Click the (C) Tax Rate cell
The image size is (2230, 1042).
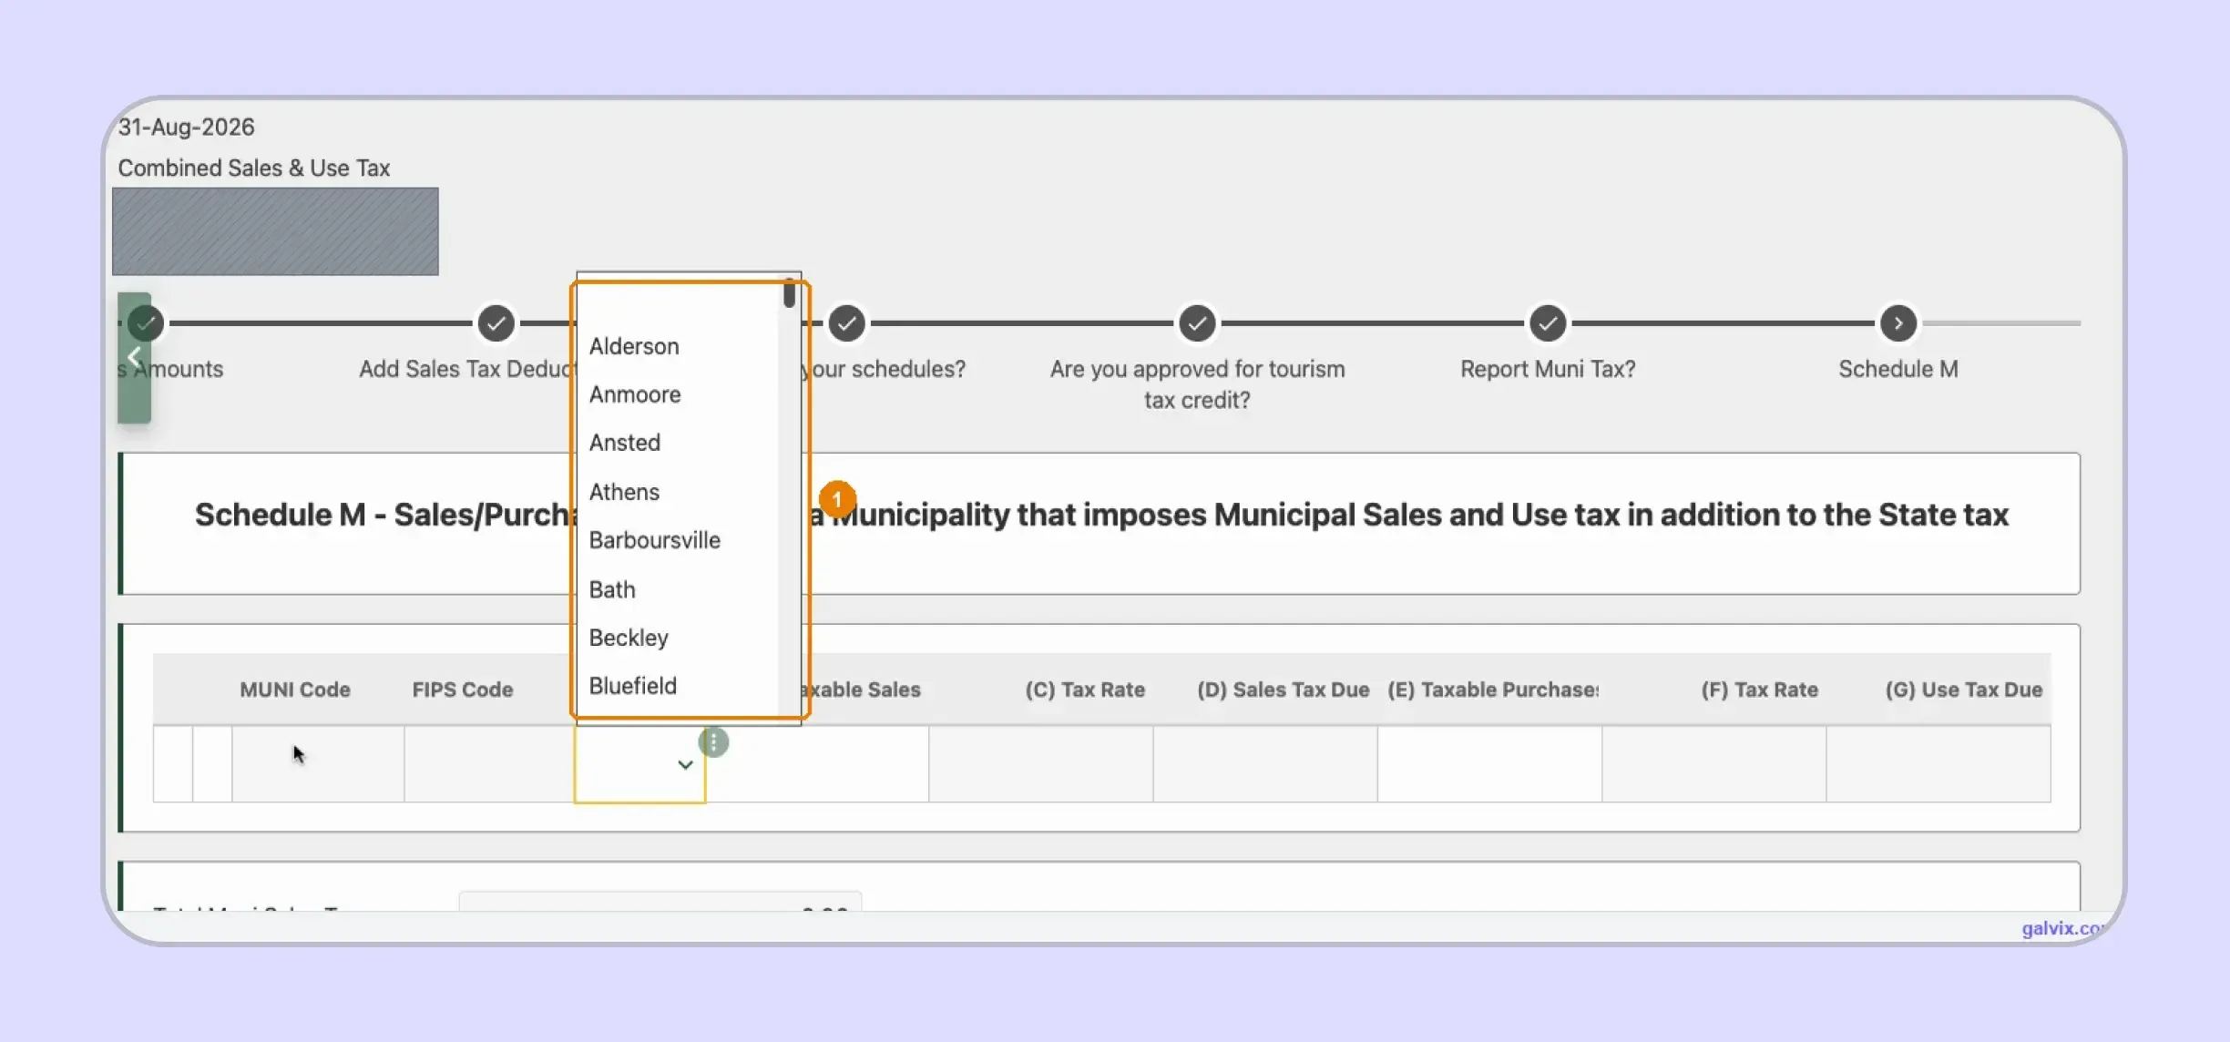pyautogui.click(x=1041, y=764)
